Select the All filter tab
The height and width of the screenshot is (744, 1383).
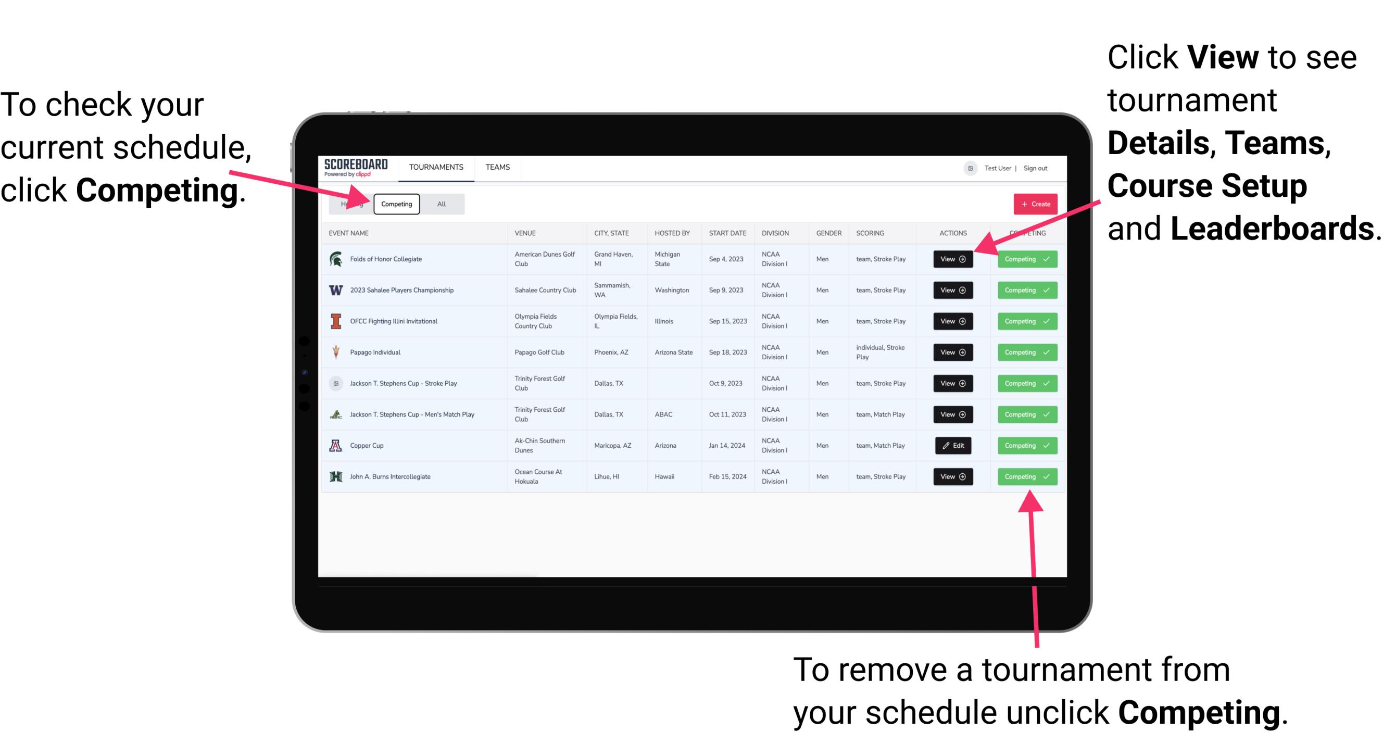click(x=441, y=204)
